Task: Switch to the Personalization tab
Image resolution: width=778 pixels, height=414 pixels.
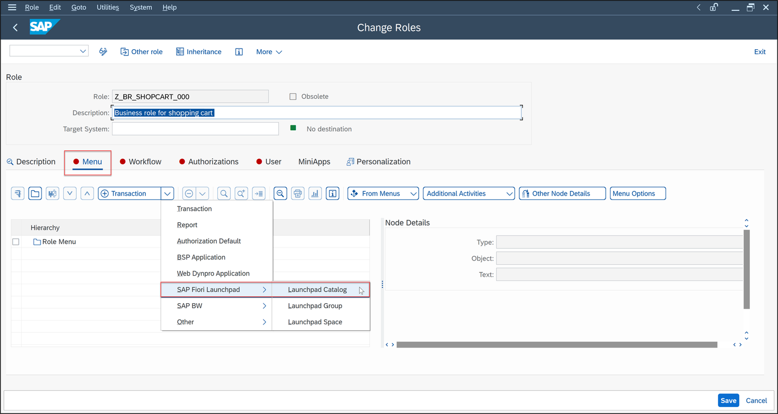Action: coord(379,162)
